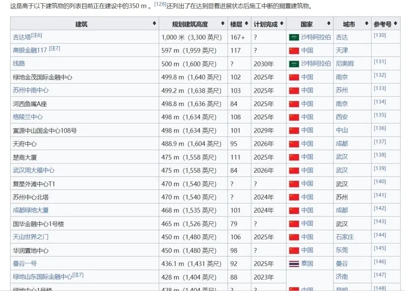Click Saudi Arabia flag in 吉达塔 row

[x=294, y=37]
